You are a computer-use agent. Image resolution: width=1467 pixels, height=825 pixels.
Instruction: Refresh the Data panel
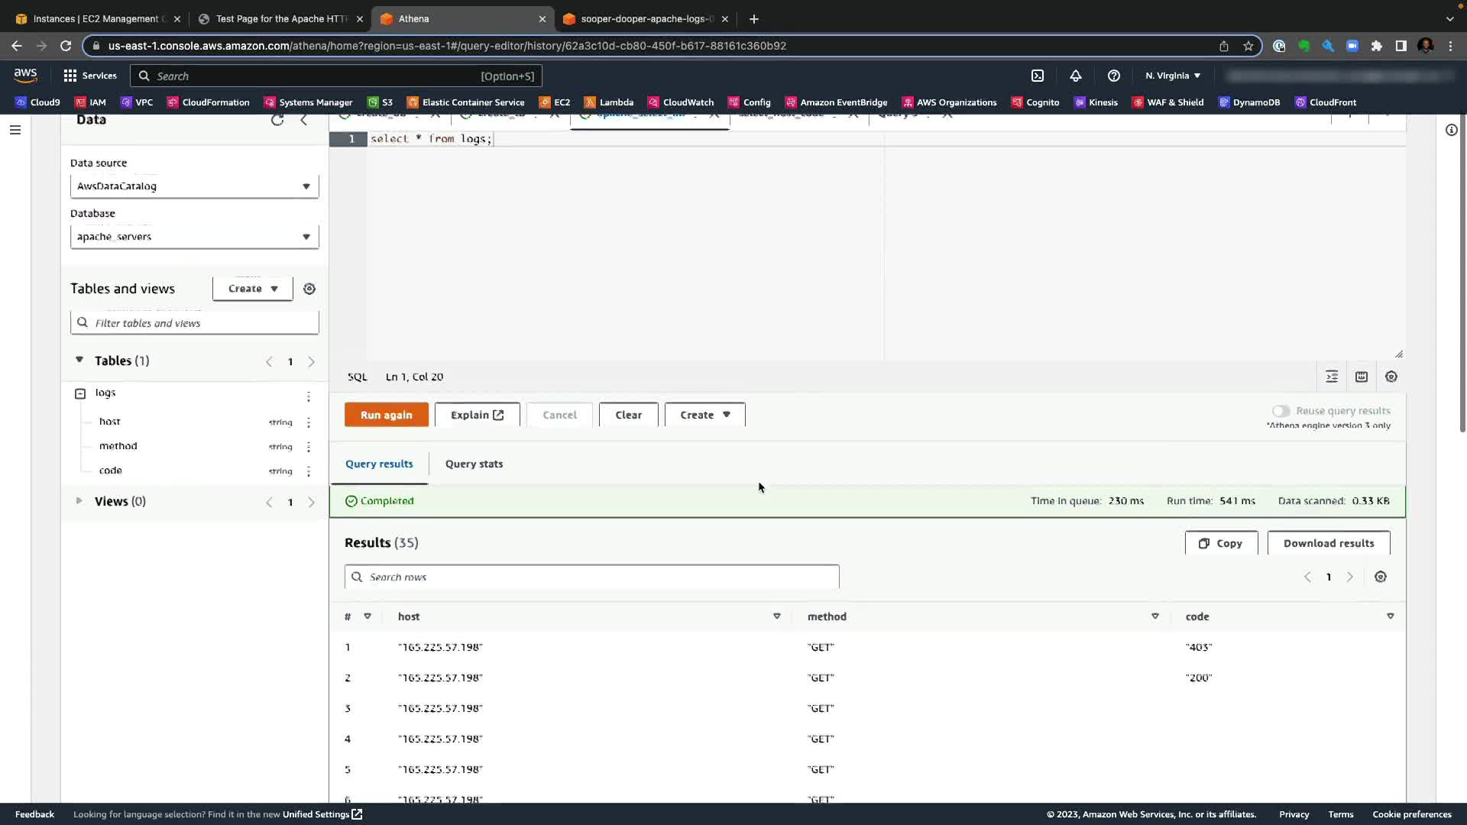(277, 120)
